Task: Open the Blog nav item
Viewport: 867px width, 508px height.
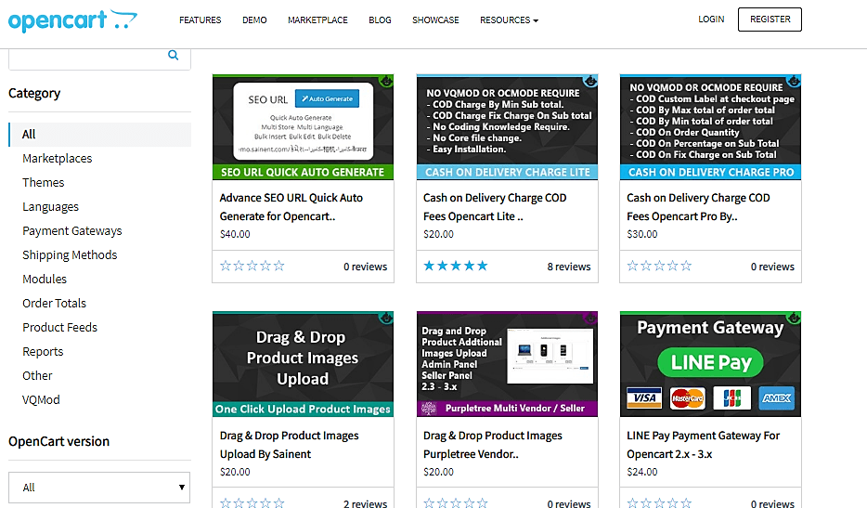Action: click(x=380, y=20)
